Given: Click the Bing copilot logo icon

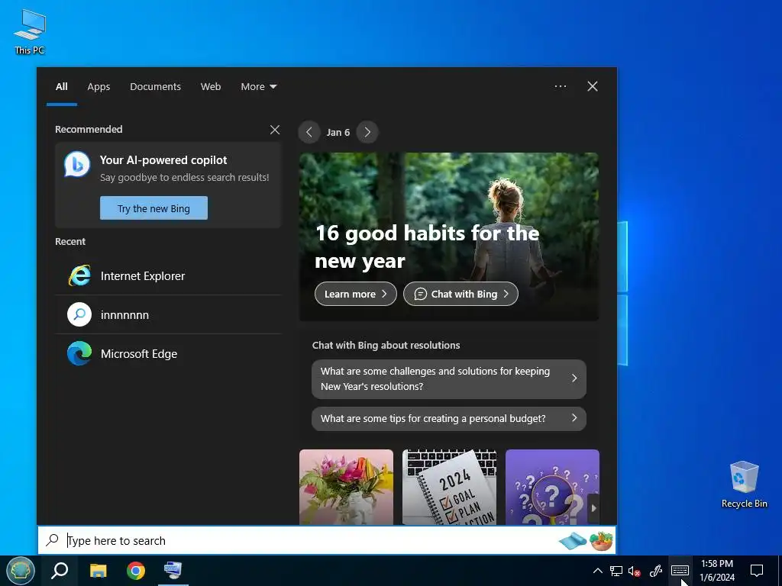Looking at the screenshot, I should point(77,165).
